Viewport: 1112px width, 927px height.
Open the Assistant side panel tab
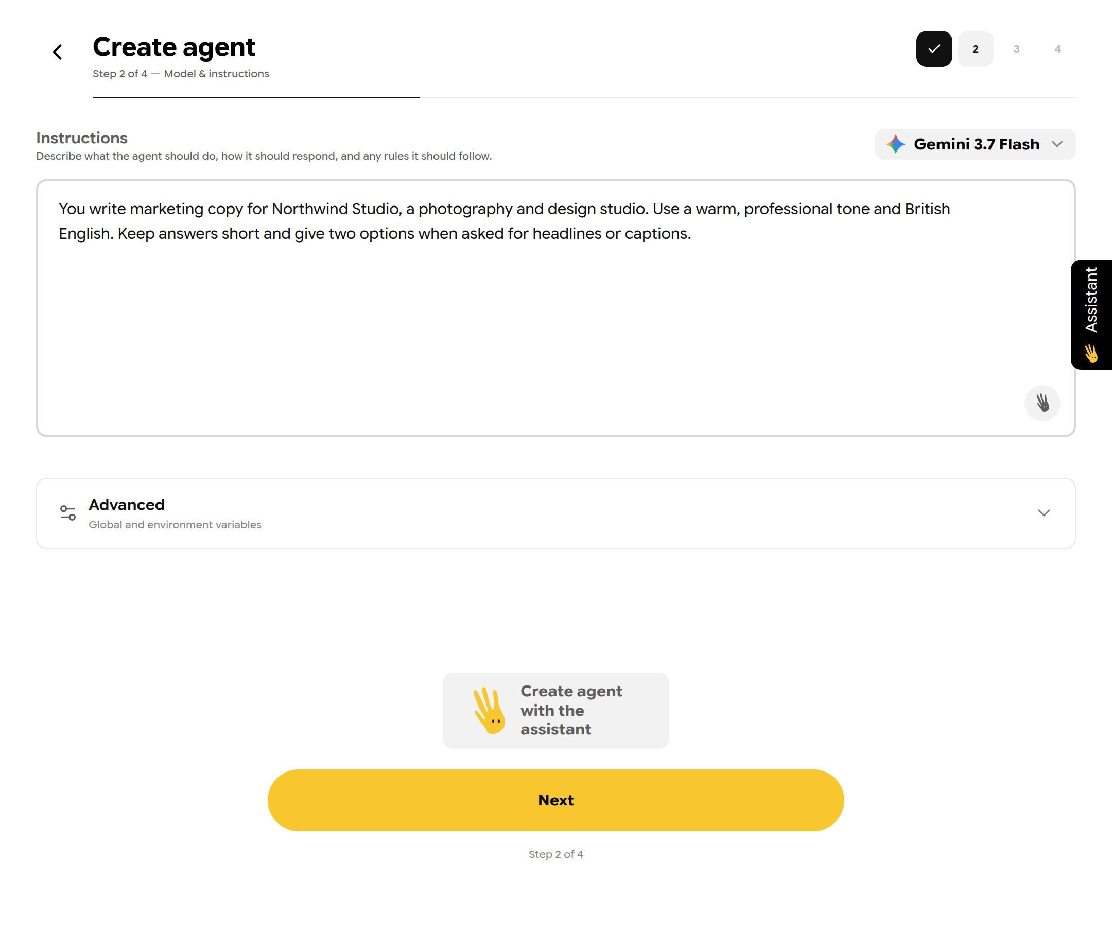pyautogui.click(x=1091, y=315)
